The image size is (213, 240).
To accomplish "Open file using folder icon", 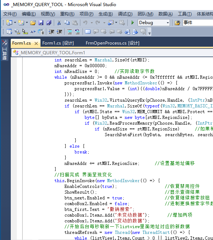I will pyautogui.click(x=33, y=23).
